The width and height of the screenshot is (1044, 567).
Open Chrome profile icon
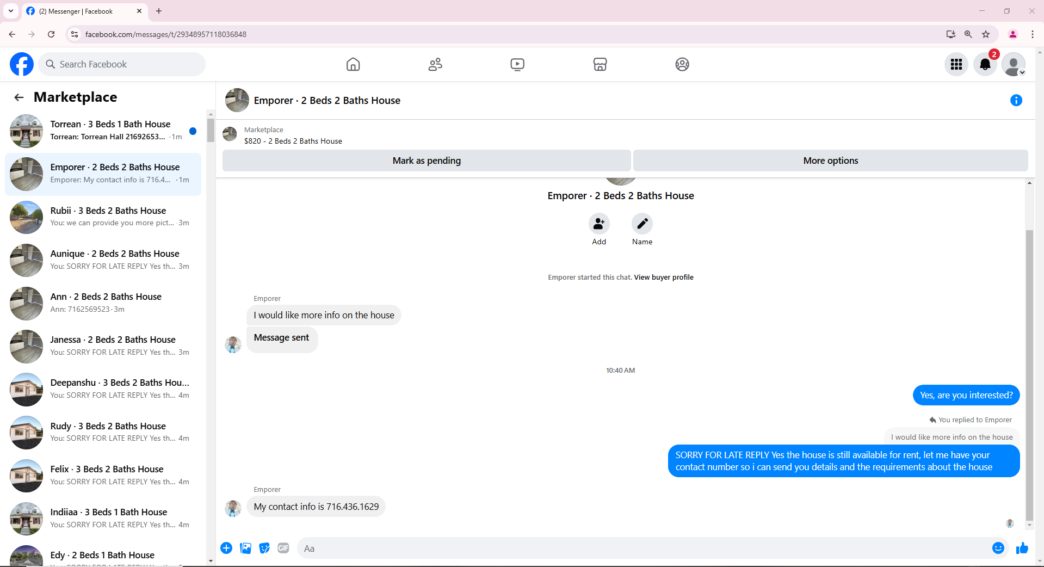point(1013,34)
